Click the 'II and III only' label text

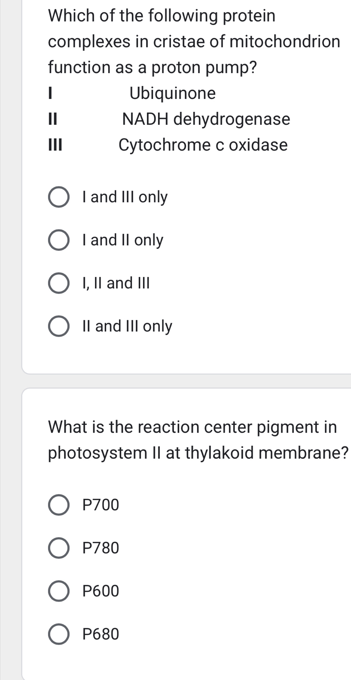[x=127, y=326]
